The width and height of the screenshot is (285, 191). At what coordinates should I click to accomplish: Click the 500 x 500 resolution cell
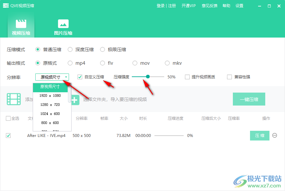82,136
